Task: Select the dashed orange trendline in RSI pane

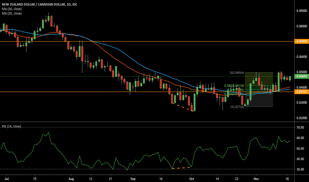Action: [182, 168]
